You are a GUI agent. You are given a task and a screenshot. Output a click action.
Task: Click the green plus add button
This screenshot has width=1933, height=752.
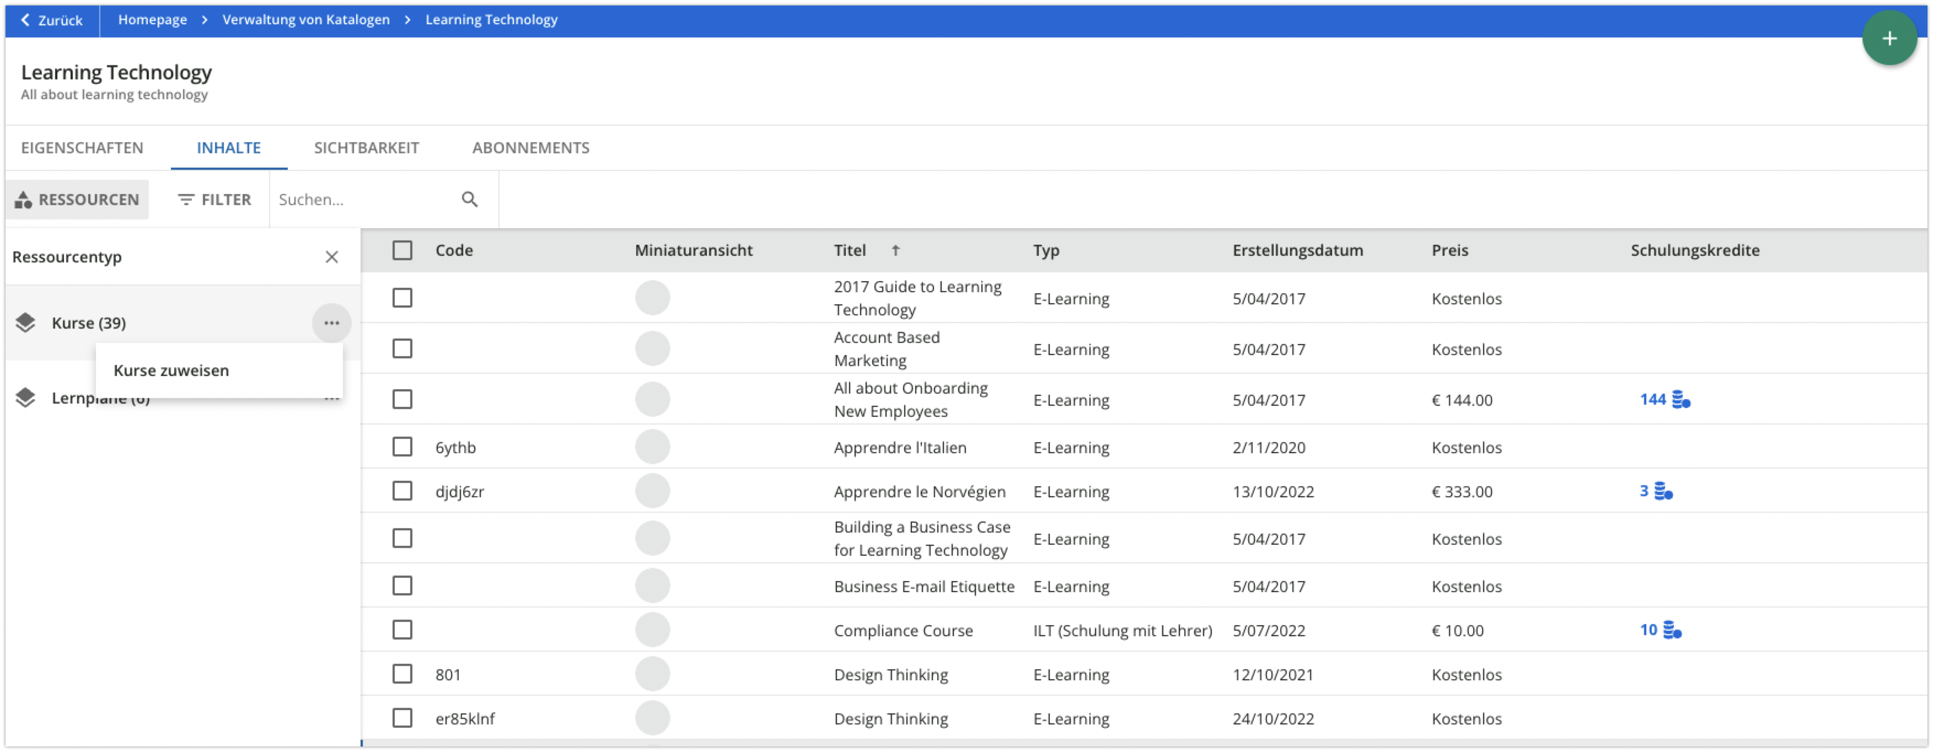click(1889, 38)
